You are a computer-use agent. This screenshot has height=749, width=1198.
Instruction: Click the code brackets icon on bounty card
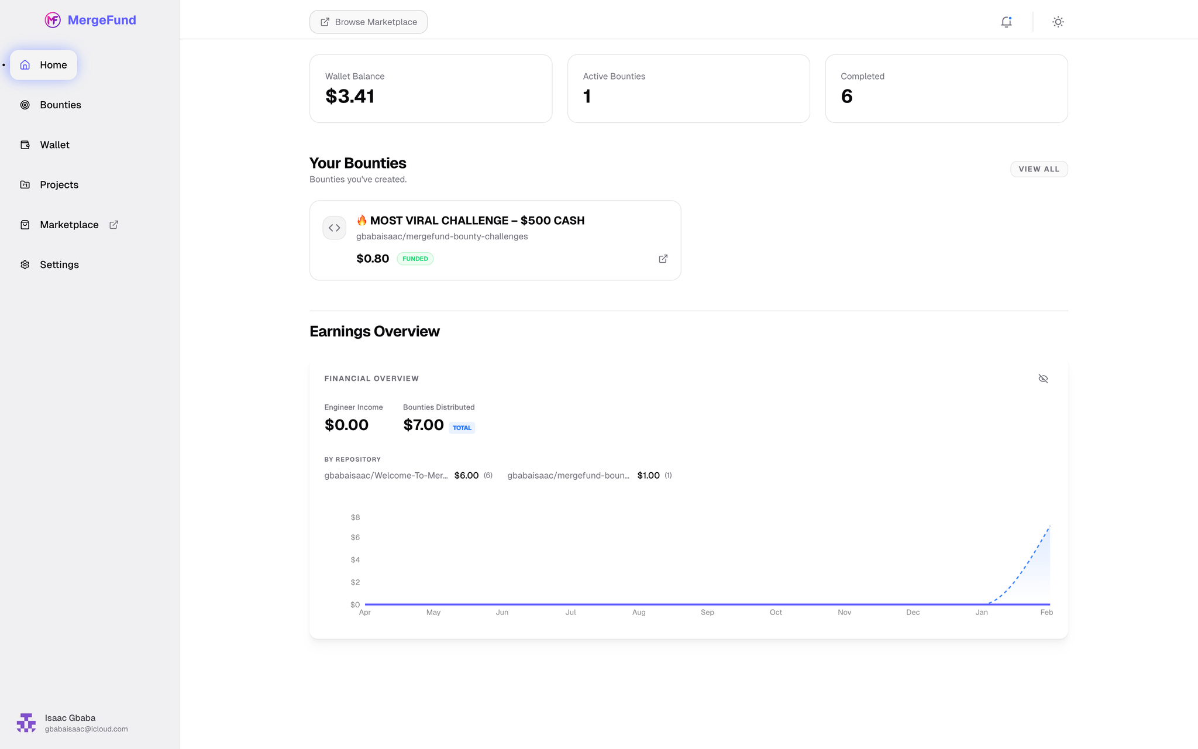[x=334, y=228]
